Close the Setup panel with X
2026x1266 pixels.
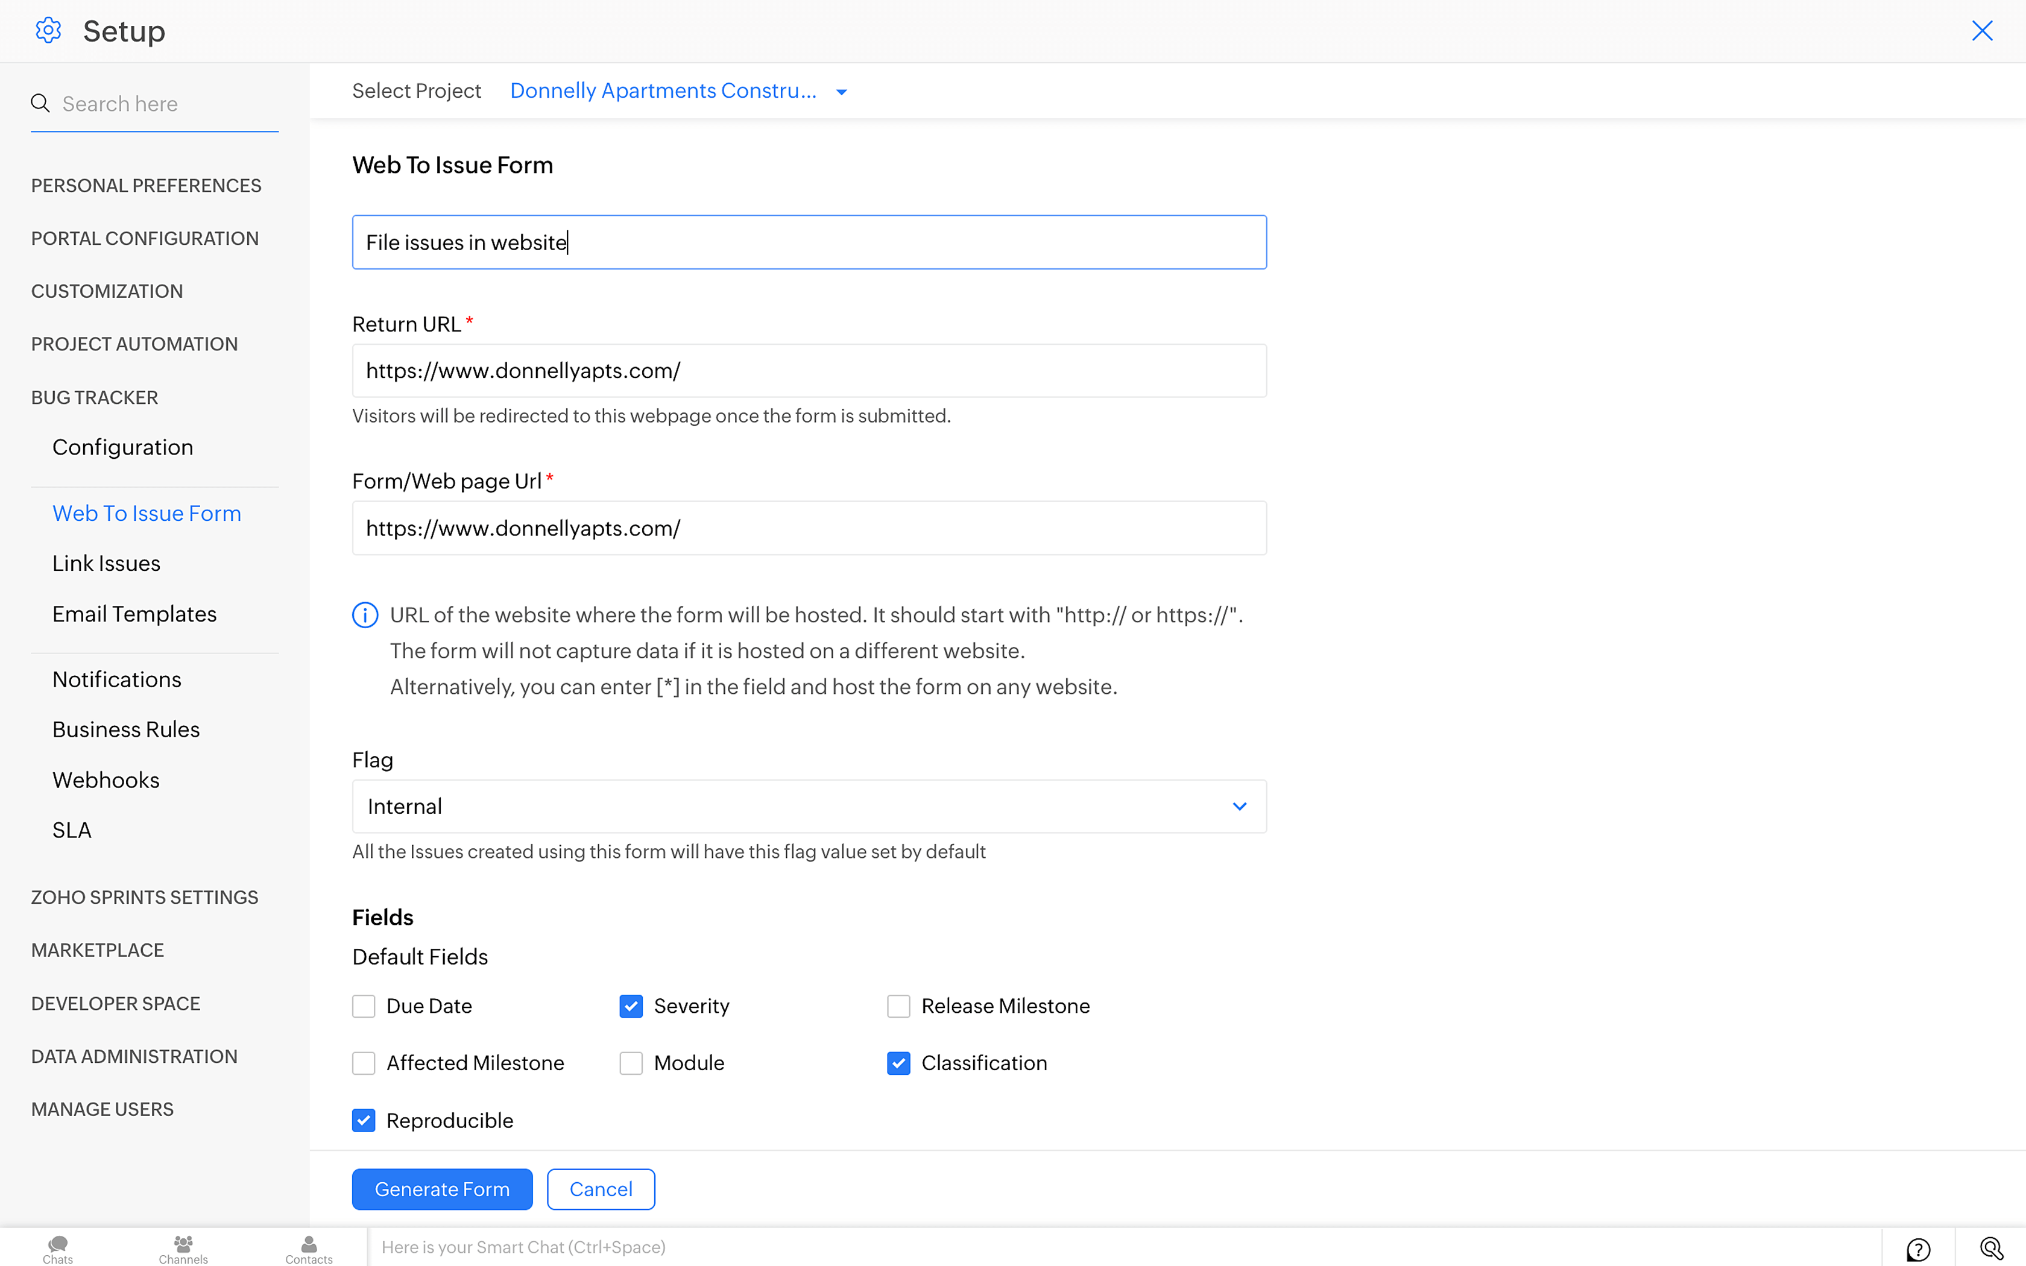[x=1981, y=31]
